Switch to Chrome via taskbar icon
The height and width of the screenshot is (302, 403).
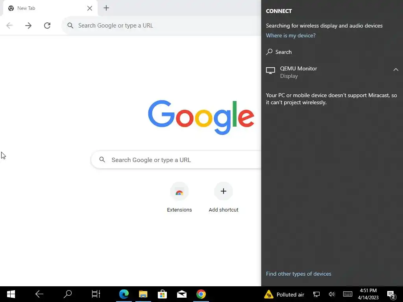pos(201,294)
